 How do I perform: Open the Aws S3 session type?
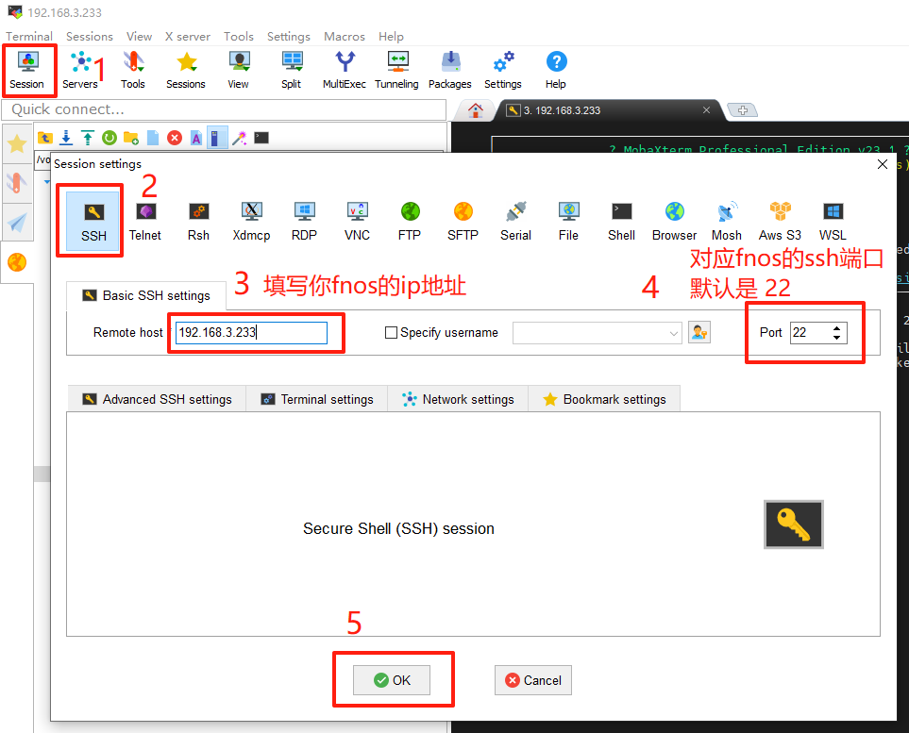[780, 221]
